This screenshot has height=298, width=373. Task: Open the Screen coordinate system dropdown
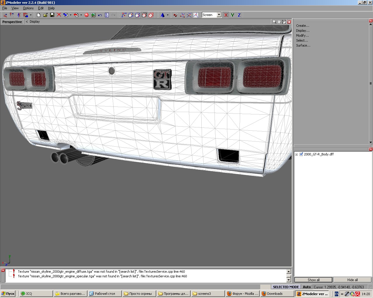point(219,15)
